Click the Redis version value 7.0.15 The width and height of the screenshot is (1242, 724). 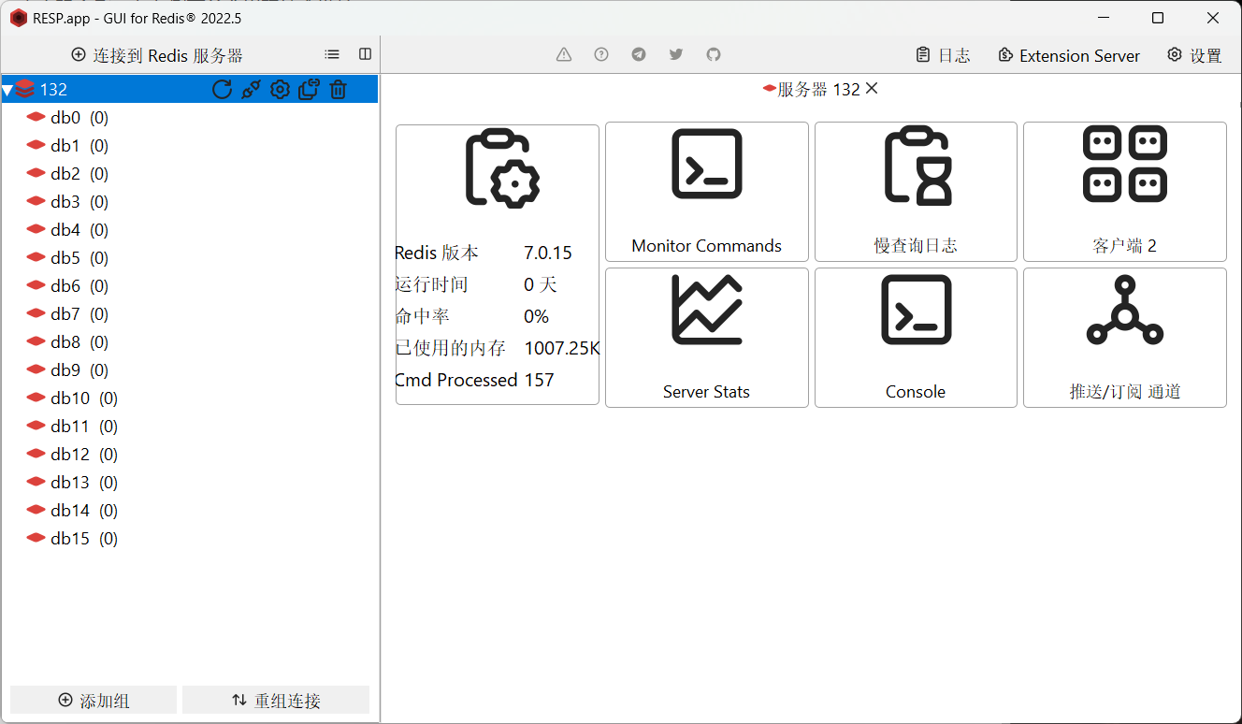[x=547, y=253]
